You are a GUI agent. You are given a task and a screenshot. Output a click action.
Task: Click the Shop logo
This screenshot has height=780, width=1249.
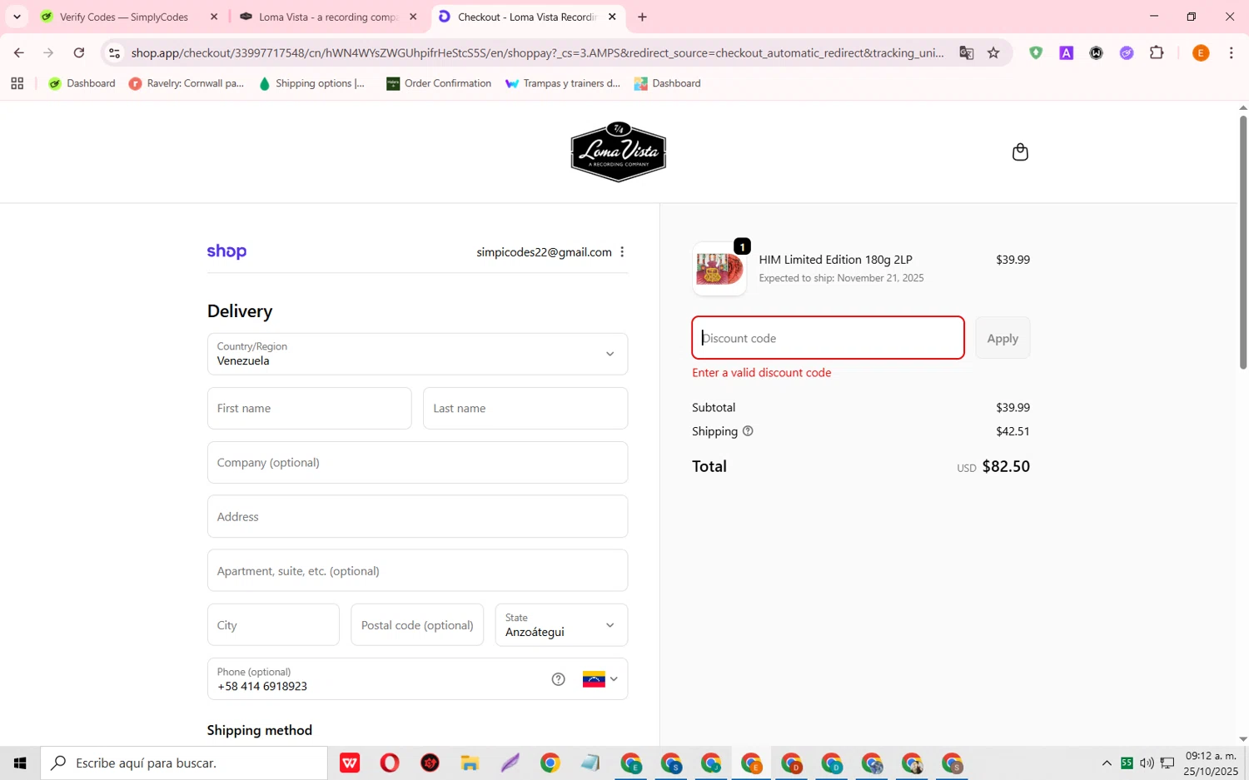tap(226, 251)
